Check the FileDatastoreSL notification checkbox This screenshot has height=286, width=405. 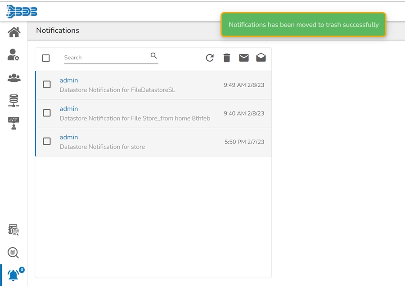coord(47,85)
